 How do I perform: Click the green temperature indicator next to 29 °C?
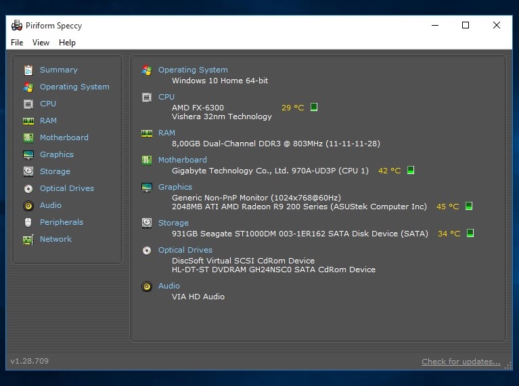click(x=314, y=107)
